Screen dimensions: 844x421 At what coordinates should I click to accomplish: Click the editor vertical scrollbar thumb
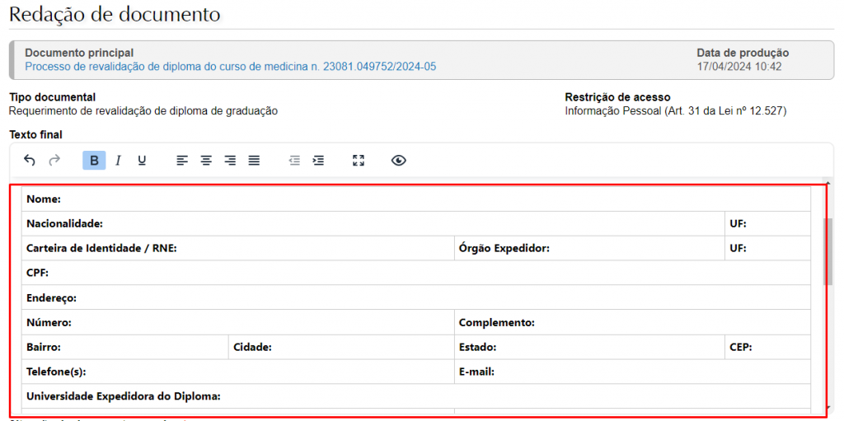tap(828, 251)
